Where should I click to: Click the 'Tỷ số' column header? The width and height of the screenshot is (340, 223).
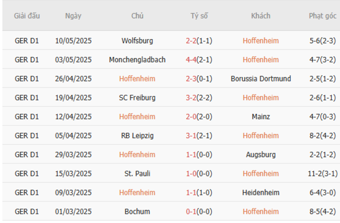click(199, 16)
